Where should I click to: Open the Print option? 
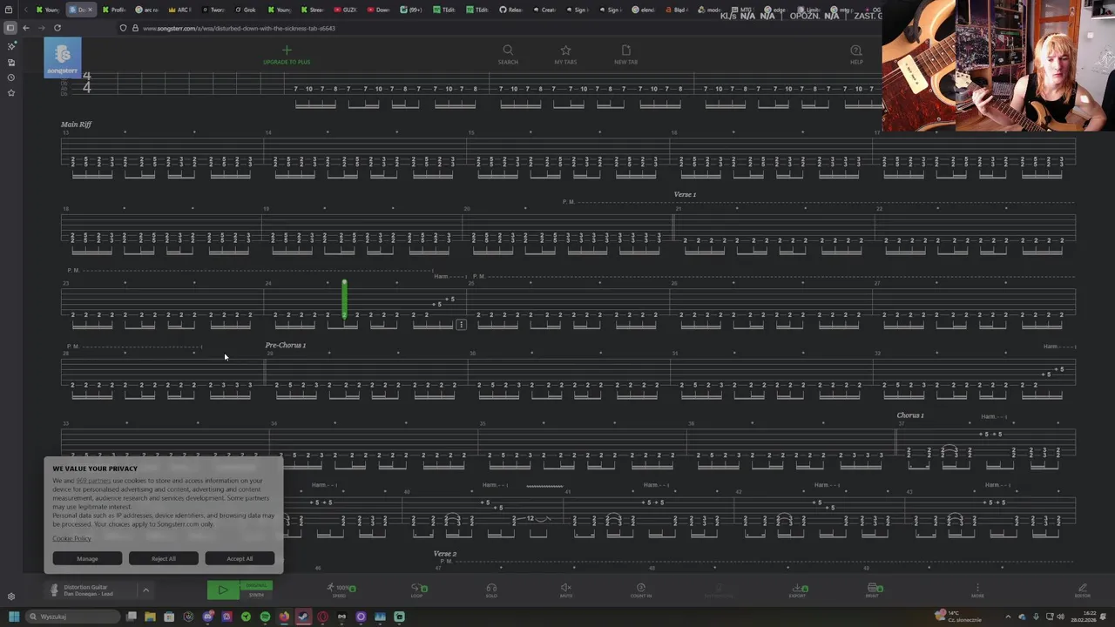tap(873, 590)
